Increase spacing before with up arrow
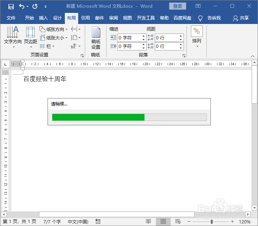Image resolution: width=258 pixels, height=226 pixels. point(181,36)
